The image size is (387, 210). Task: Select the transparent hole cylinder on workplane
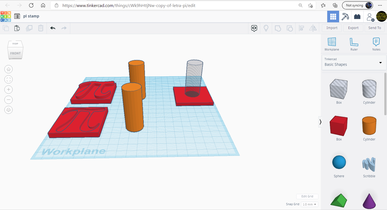(x=194, y=78)
